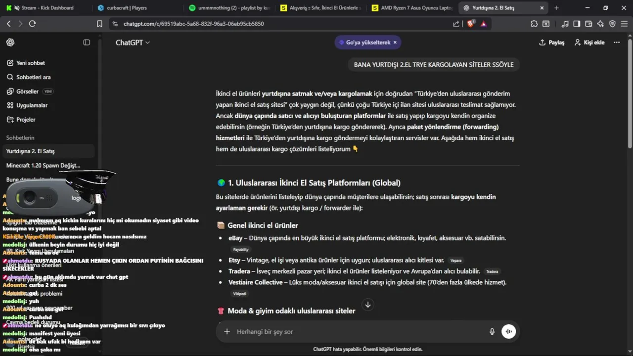Click the user message bubble BANA YURTDIŞI 2.EL
This screenshot has height=356, width=633.
click(434, 65)
